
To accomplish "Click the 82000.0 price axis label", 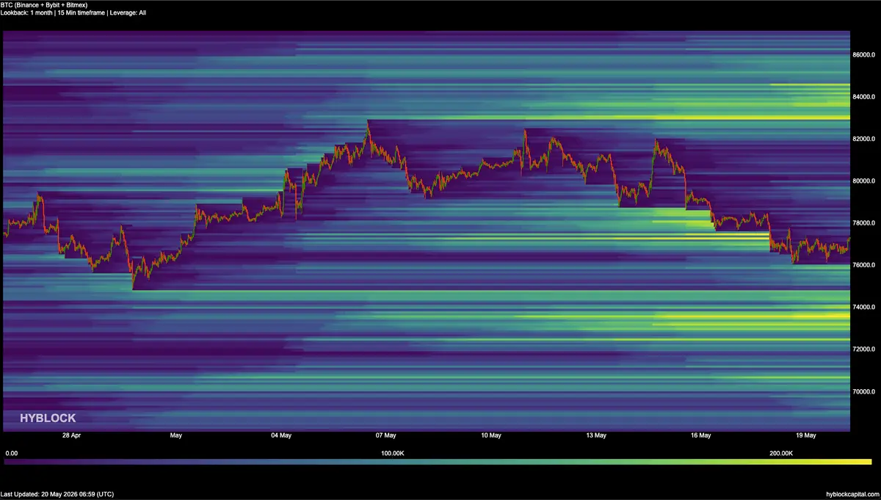I will pyautogui.click(x=863, y=139).
